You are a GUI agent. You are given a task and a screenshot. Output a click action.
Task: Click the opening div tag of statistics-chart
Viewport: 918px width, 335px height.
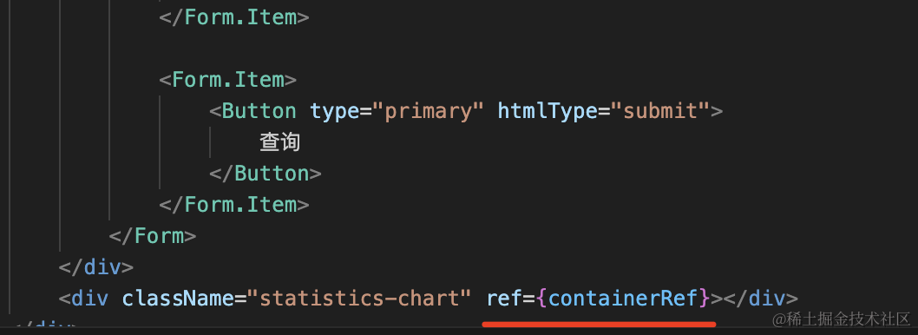pyautogui.click(x=83, y=298)
